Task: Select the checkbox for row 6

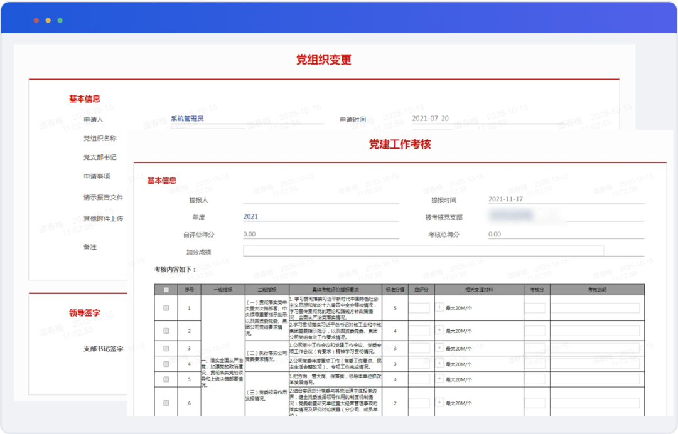Action: point(166,403)
